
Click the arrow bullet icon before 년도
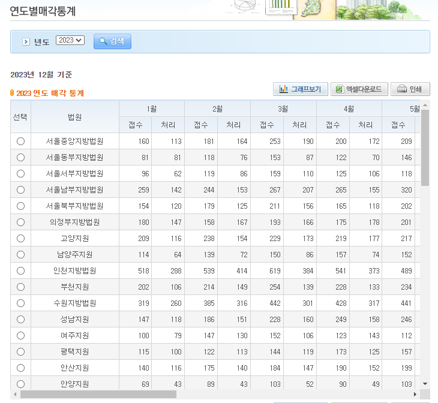pyautogui.click(x=26, y=42)
